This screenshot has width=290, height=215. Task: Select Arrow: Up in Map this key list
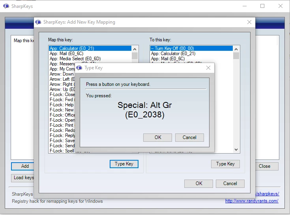[62, 89]
